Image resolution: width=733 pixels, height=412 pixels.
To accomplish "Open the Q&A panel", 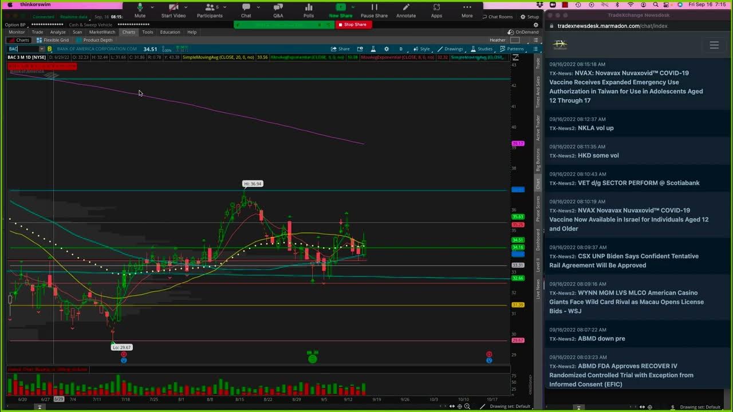I will pyautogui.click(x=278, y=10).
